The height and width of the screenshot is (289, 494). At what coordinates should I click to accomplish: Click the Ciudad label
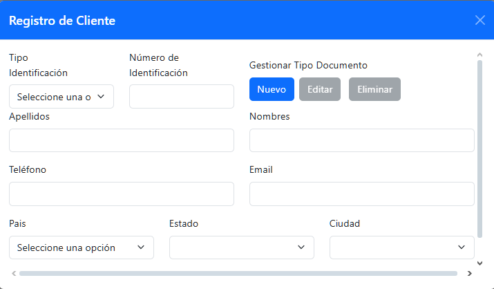tap(344, 223)
